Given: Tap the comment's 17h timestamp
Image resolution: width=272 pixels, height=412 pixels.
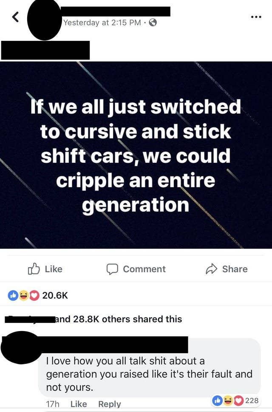Looking at the screenshot, I should point(53,404).
